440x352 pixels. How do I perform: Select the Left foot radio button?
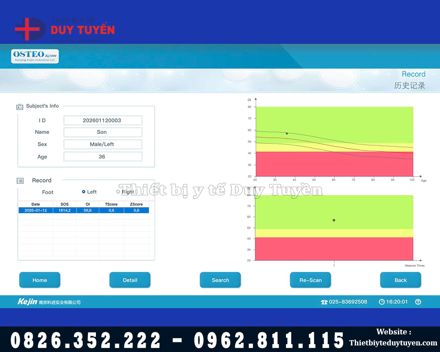coord(84,192)
